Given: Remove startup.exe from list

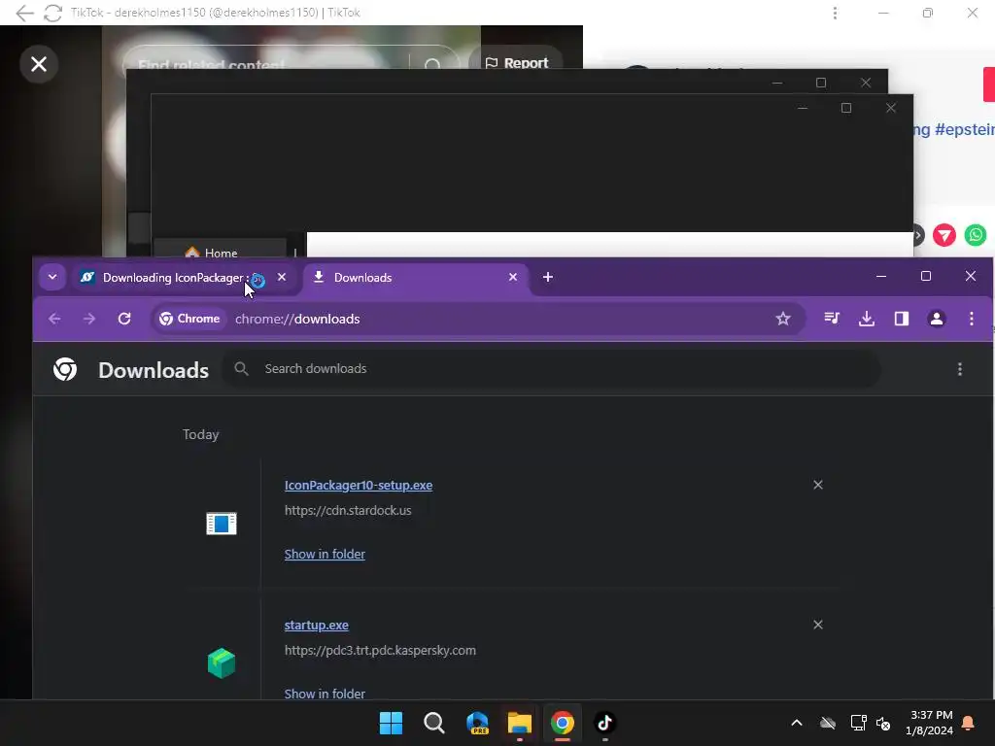Looking at the screenshot, I should point(818,625).
